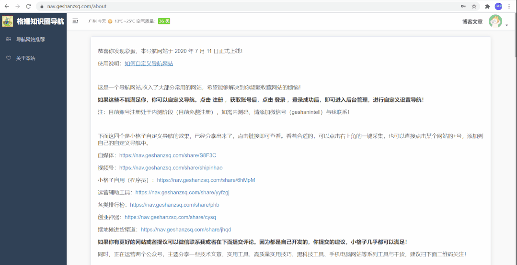
Task: Click the 这是一个导航网站 paragraph
Action: pyautogui.click(x=199, y=88)
